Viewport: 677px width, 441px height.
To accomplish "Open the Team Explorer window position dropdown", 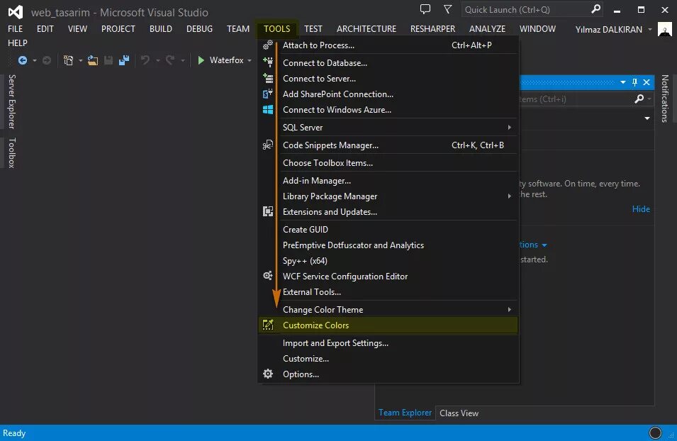I will 622,82.
